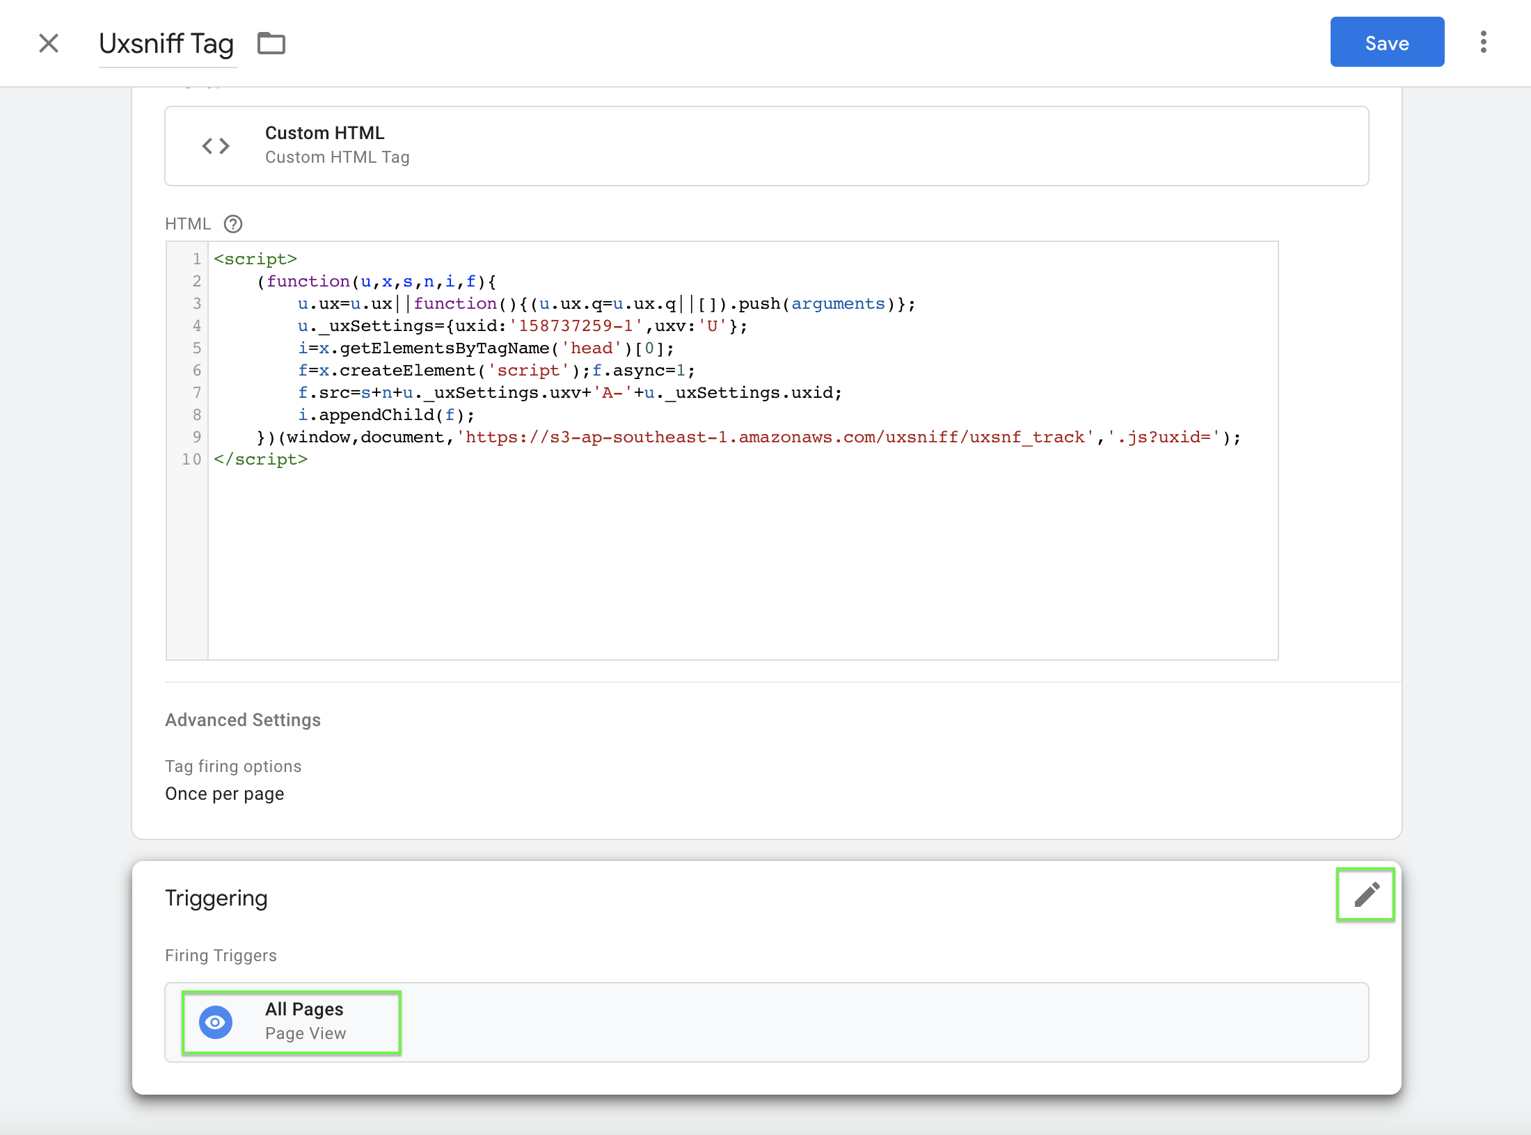Click the Page View trigger type text
Screen dimensions: 1531x1135
(306, 1033)
